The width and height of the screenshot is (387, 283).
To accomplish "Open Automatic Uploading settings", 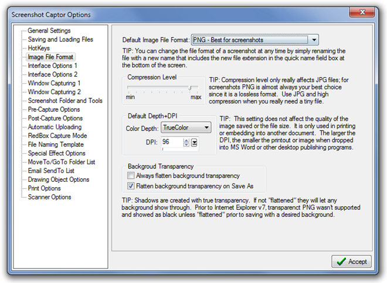I will coord(55,127).
